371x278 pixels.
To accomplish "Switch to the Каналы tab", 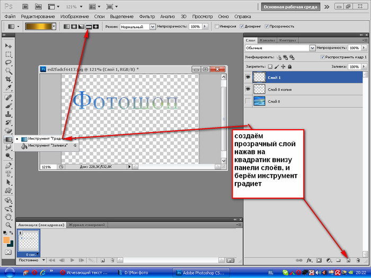I will pos(268,40).
